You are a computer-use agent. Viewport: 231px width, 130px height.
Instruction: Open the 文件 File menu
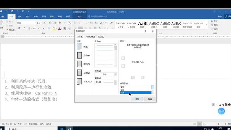2,17
